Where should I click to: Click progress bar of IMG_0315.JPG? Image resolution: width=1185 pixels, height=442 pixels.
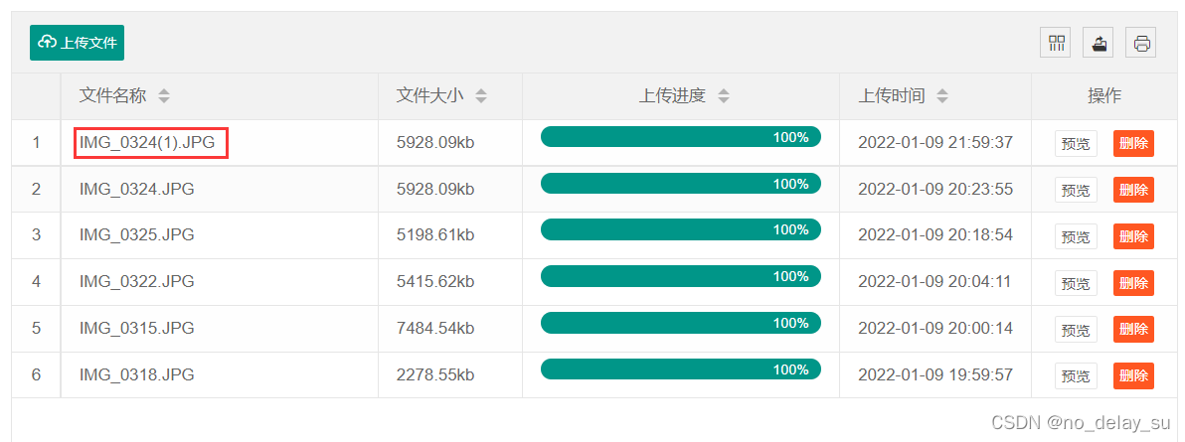681,323
